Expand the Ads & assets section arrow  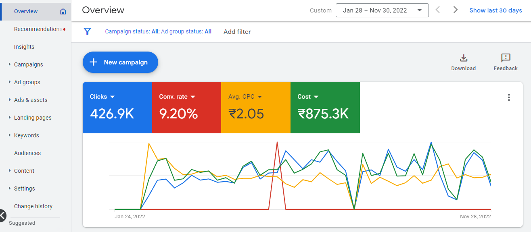tap(10, 100)
